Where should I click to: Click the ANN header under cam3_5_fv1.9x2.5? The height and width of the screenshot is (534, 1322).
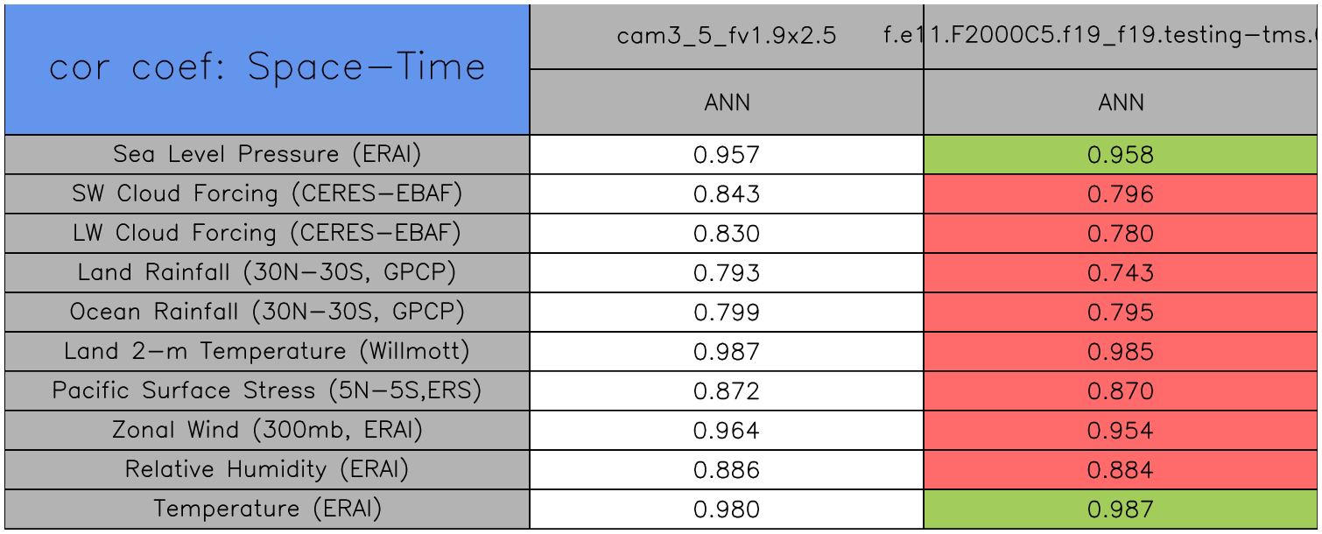pos(727,102)
